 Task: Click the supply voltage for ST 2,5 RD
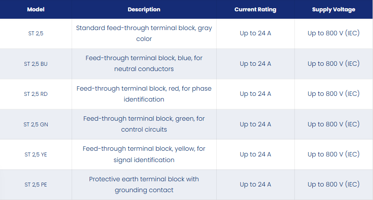click(334, 94)
